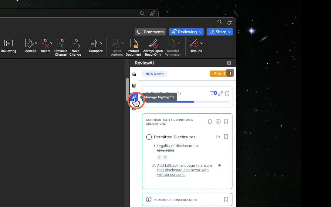
Task: Bookmark the Permitted Disclosures item
Action: pos(226,137)
